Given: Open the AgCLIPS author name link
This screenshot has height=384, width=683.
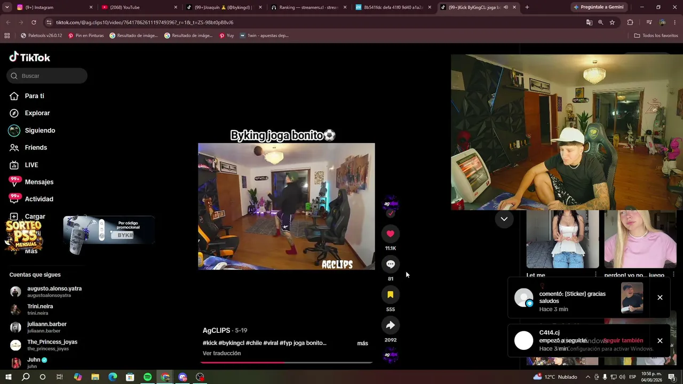Looking at the screenshot, I should 216,330.
